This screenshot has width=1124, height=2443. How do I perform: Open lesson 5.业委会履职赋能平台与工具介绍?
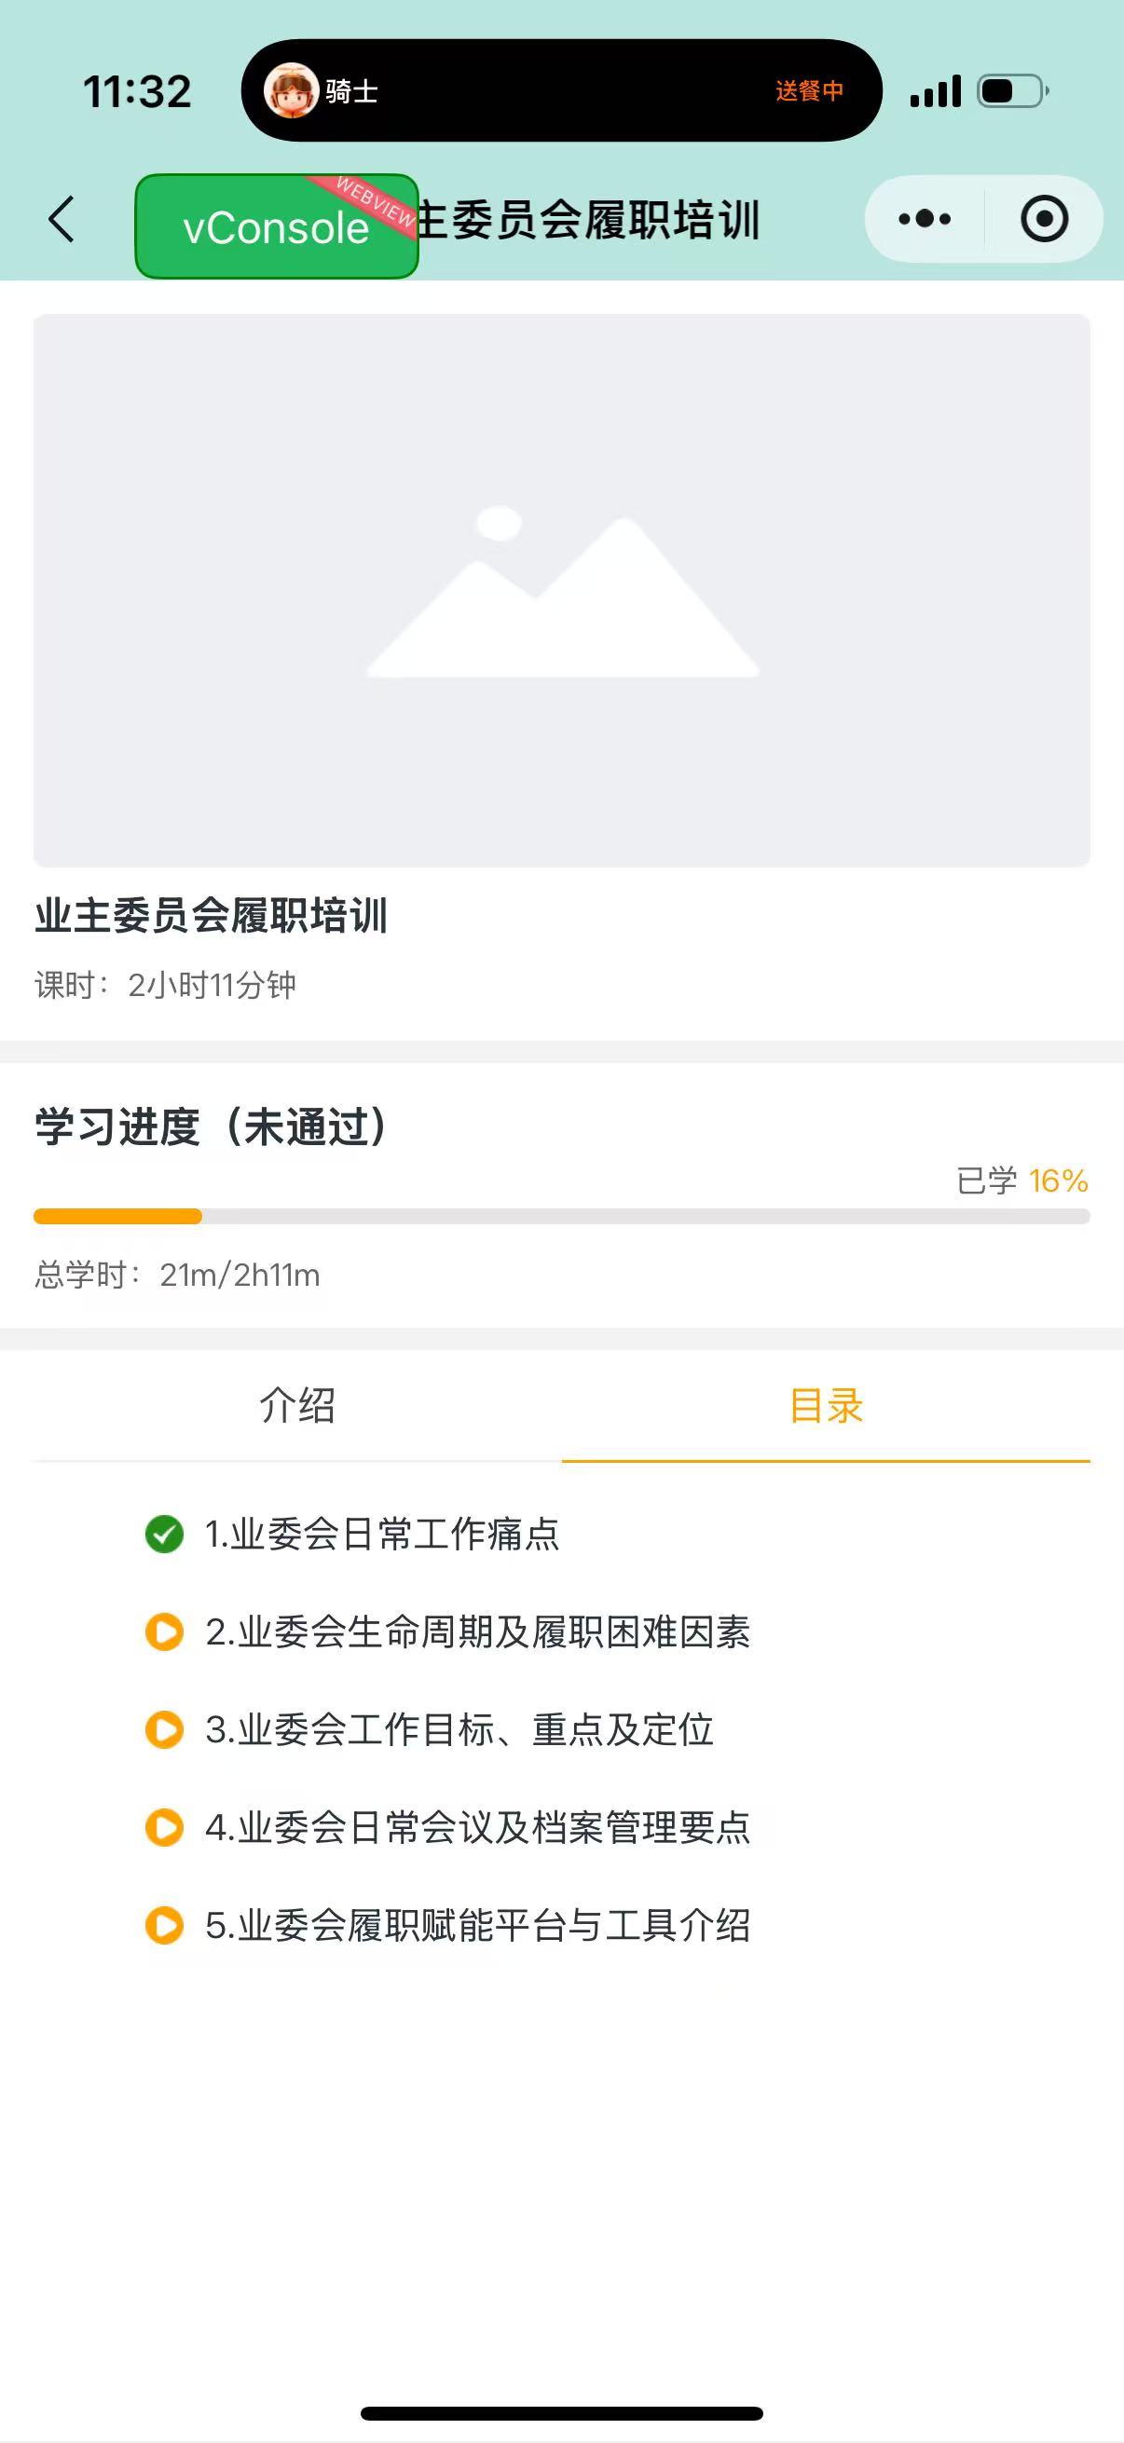pyautogui.click(x=478, y=1925)
